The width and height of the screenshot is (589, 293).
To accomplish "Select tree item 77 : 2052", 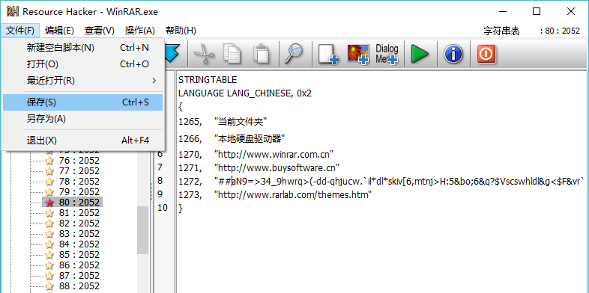I will [x=79, y=171].
